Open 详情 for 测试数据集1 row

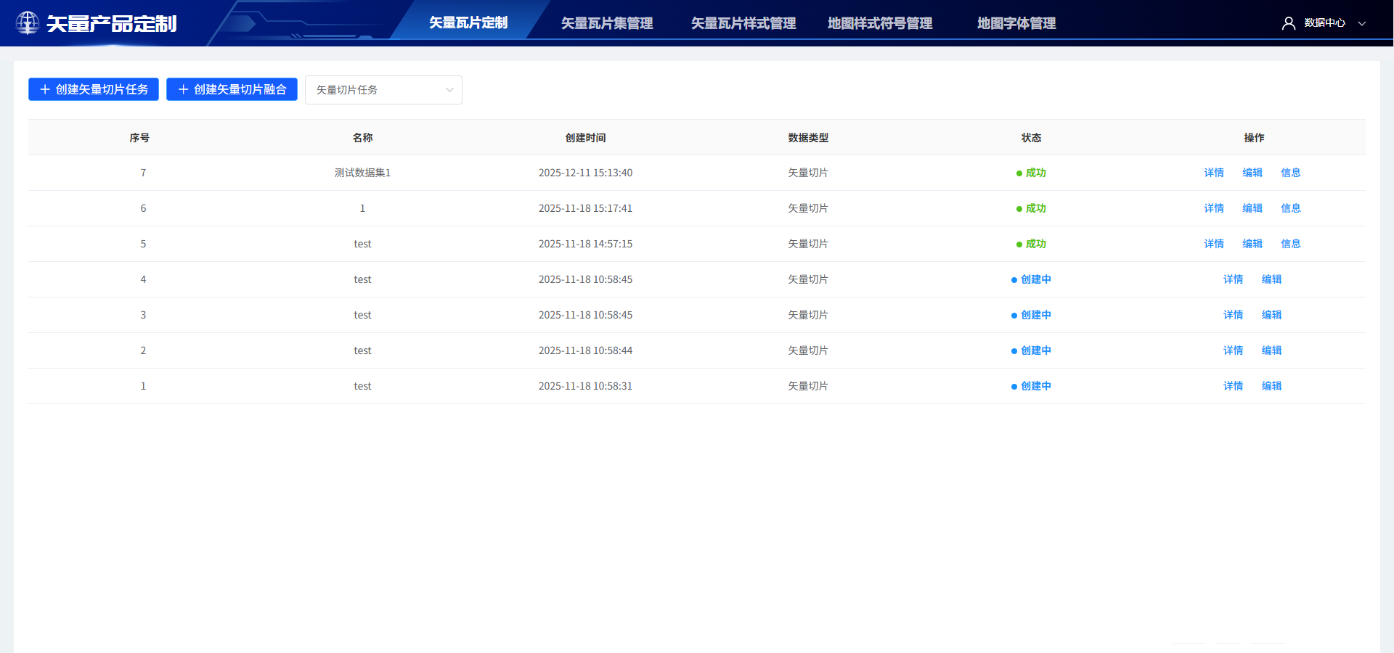(x=1213, y=173)
